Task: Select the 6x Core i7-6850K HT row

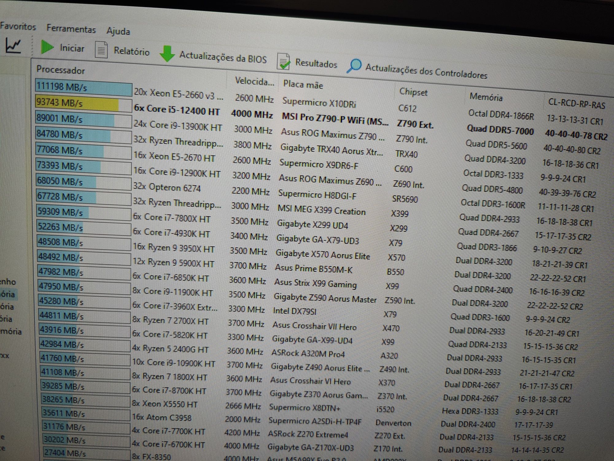Action: coord(171,277)
